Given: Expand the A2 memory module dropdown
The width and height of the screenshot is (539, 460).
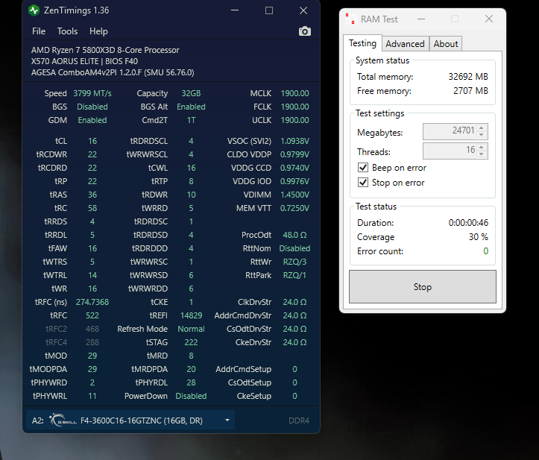Looking at the screenshot, I should coord(227,420).
